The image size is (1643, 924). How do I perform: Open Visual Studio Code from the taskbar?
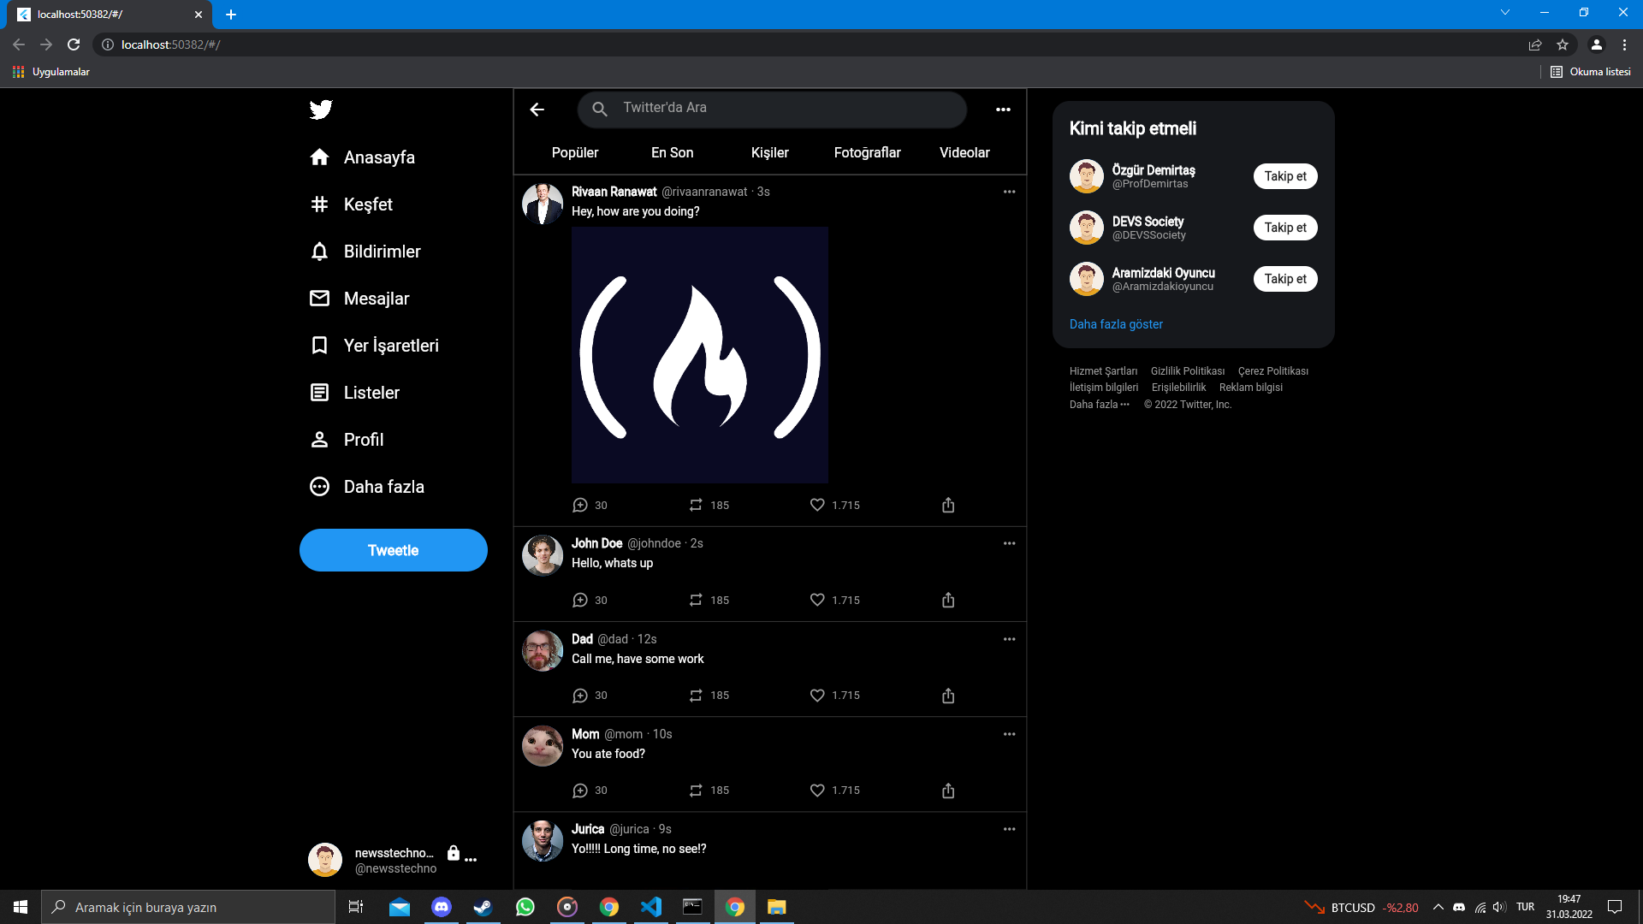tap(651, 907)
